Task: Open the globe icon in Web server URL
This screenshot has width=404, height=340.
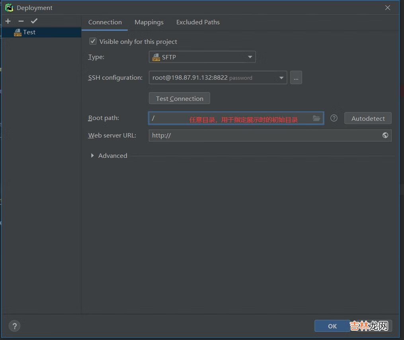Action: pyautogui.click(x=385, y=136)
